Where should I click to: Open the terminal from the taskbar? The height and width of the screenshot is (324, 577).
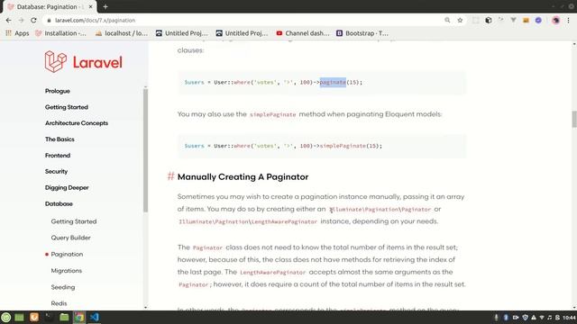click(x=49, y=318)
